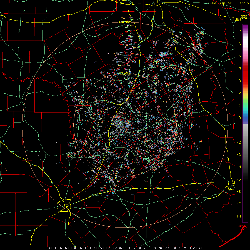Click the "5" value on the color scale
The width and height of the screenshot is (250, 250).
point(240,56)
